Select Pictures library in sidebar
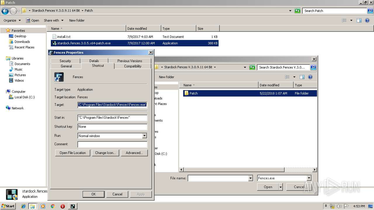 (20, 75)
